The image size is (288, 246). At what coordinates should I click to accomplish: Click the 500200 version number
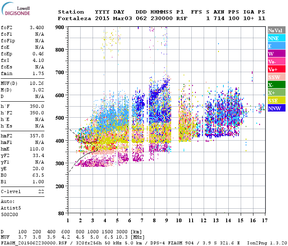9,214
